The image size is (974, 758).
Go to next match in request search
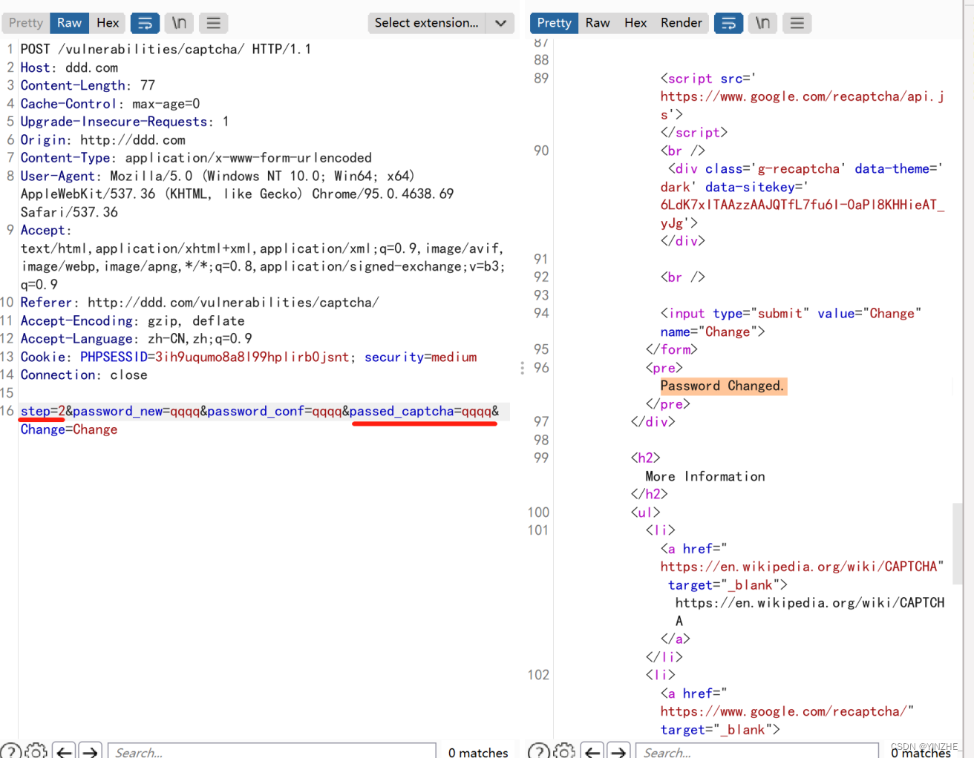coord(91,751)
